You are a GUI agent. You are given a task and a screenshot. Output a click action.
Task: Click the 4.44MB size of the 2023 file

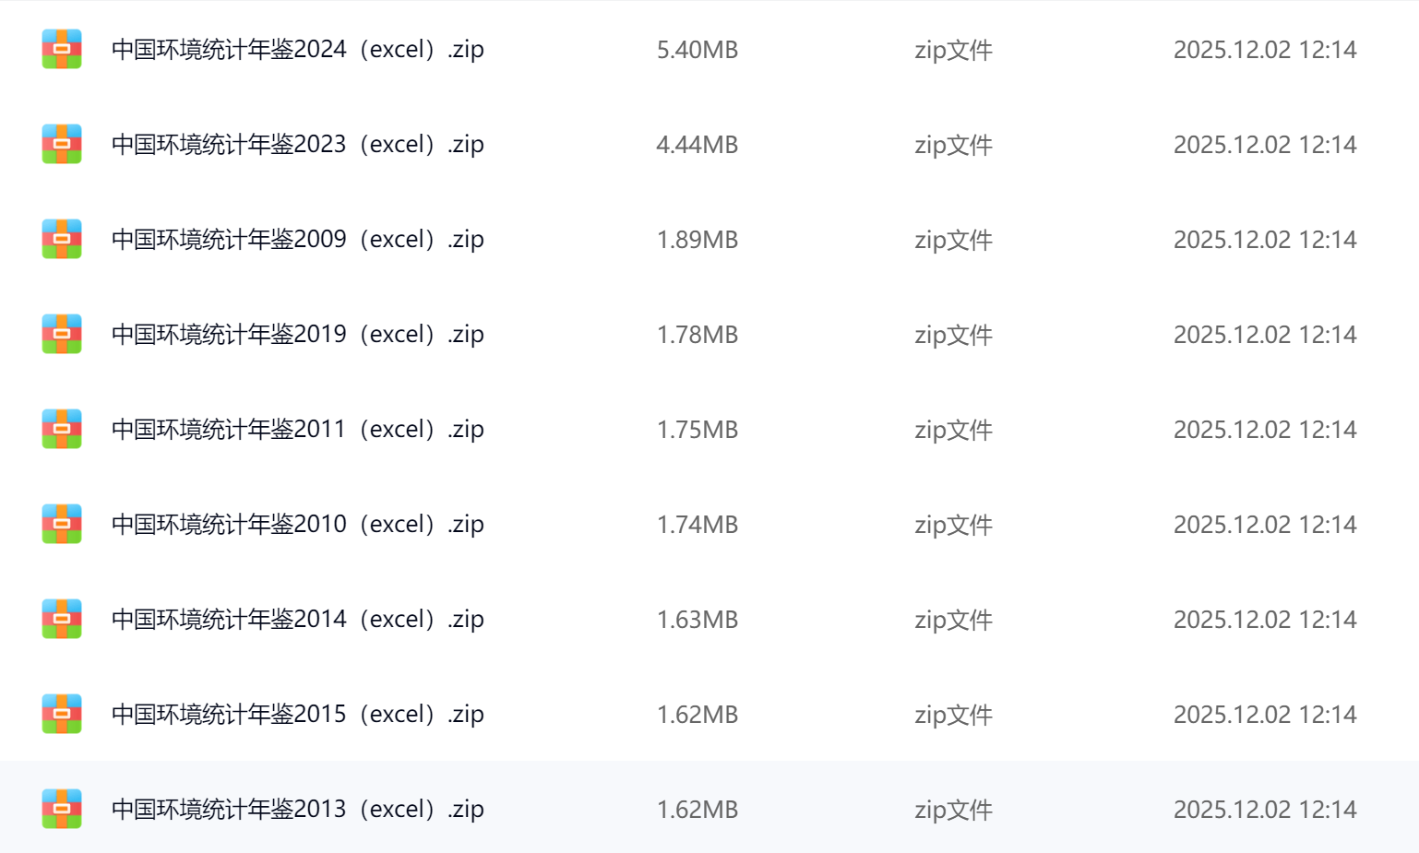(x=697, y=145)
